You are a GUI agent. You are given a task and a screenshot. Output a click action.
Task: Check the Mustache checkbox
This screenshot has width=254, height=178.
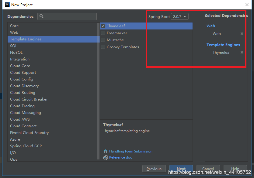click(103, 40)
